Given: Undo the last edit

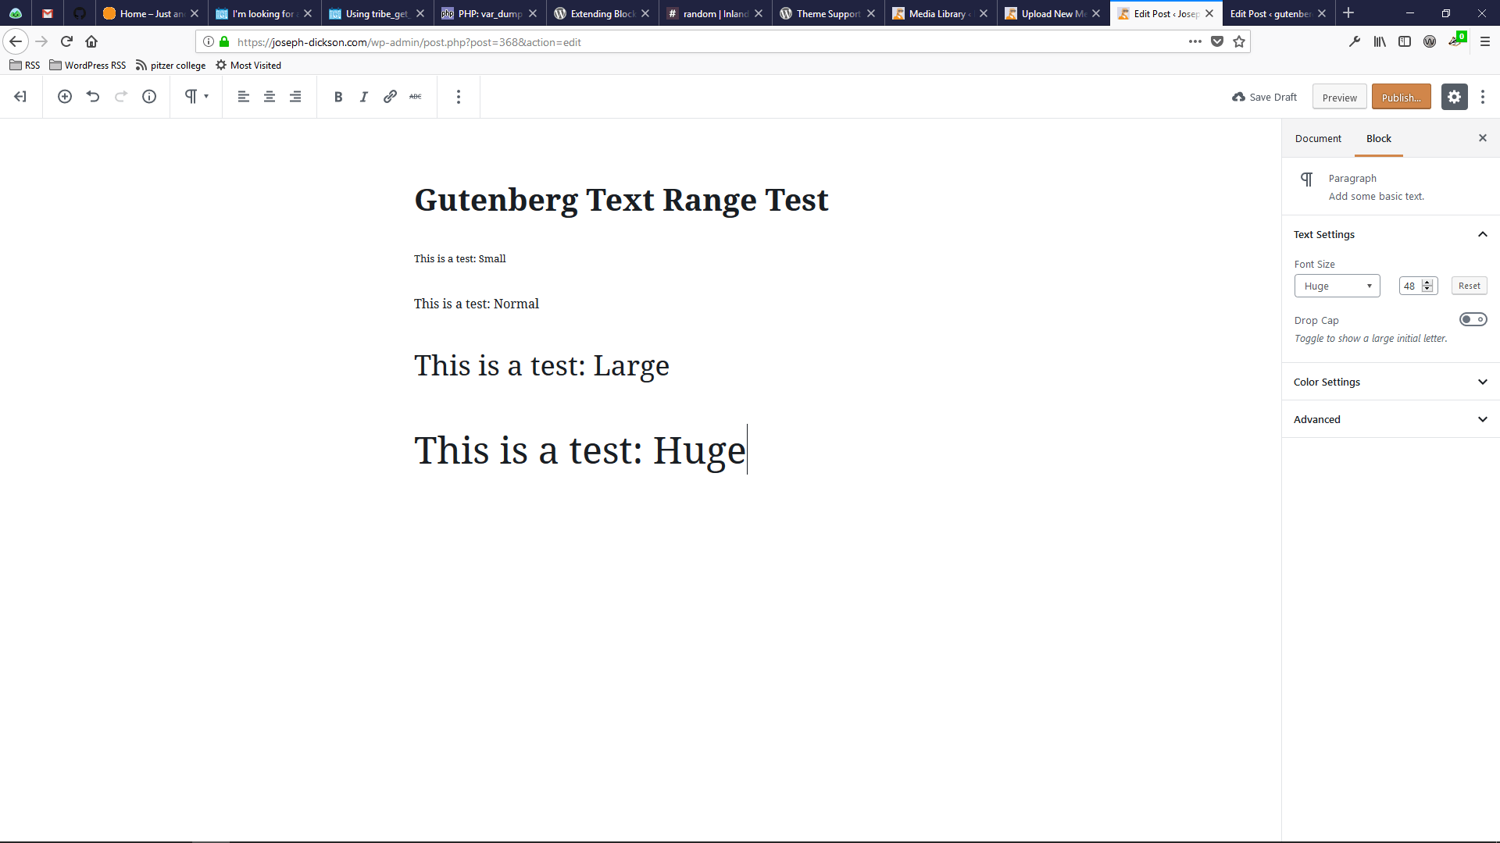Looking at the screenshot, I should click(93, 97).
